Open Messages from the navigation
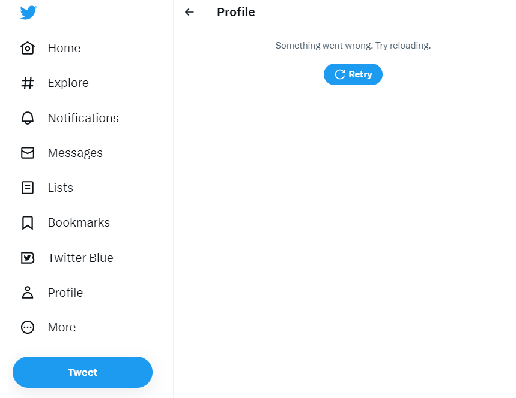Screen dimensions: 516x398 pos(75,153)
